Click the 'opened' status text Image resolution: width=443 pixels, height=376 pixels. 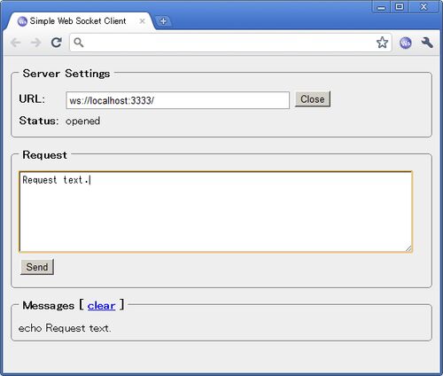click(82, 121)
